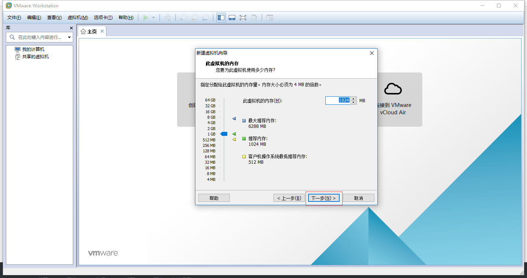Click the 8 GB slider scale label

(211, 117)
